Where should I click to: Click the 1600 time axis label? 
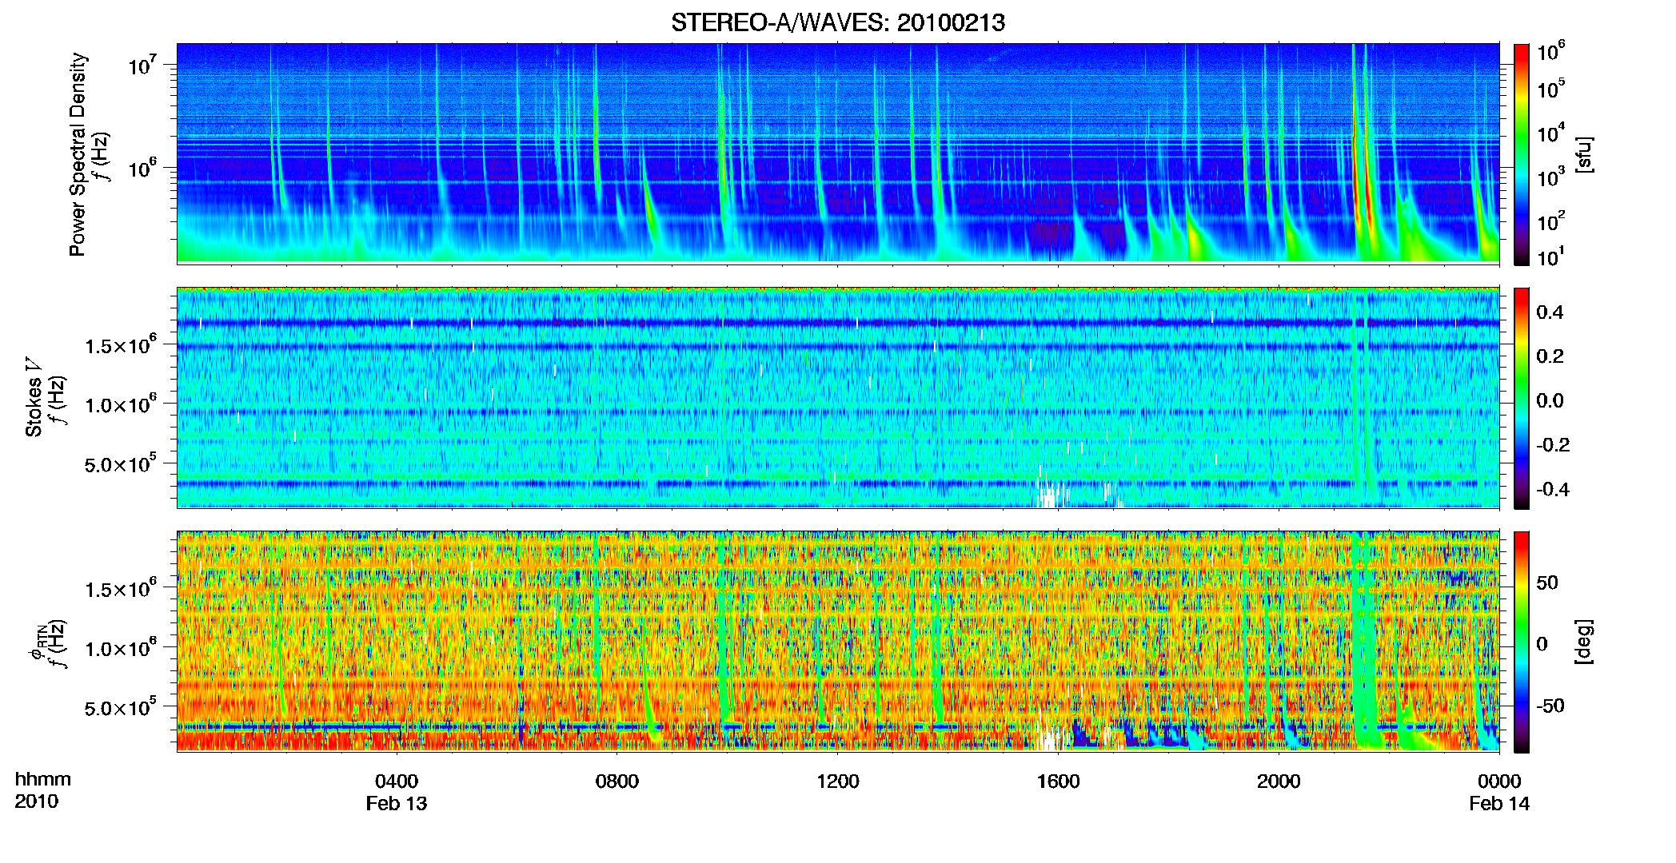point(1058,781)
